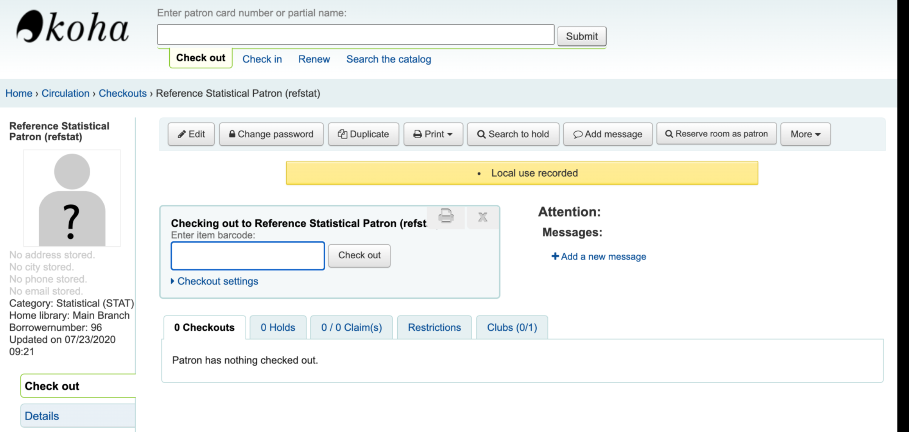The image size is (909, 432).
Task: Switch to the 0 Holds tab
Action: tap(278, 327)
